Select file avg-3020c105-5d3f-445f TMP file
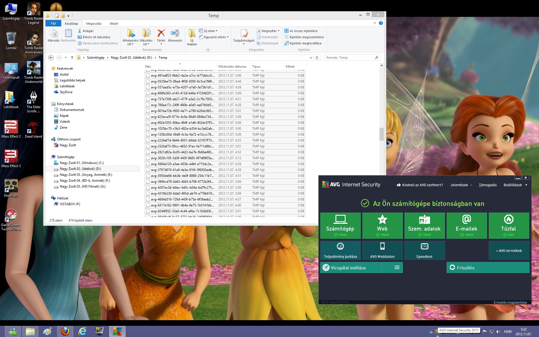Viewport: 539px width, 337px height. [225, 158]
